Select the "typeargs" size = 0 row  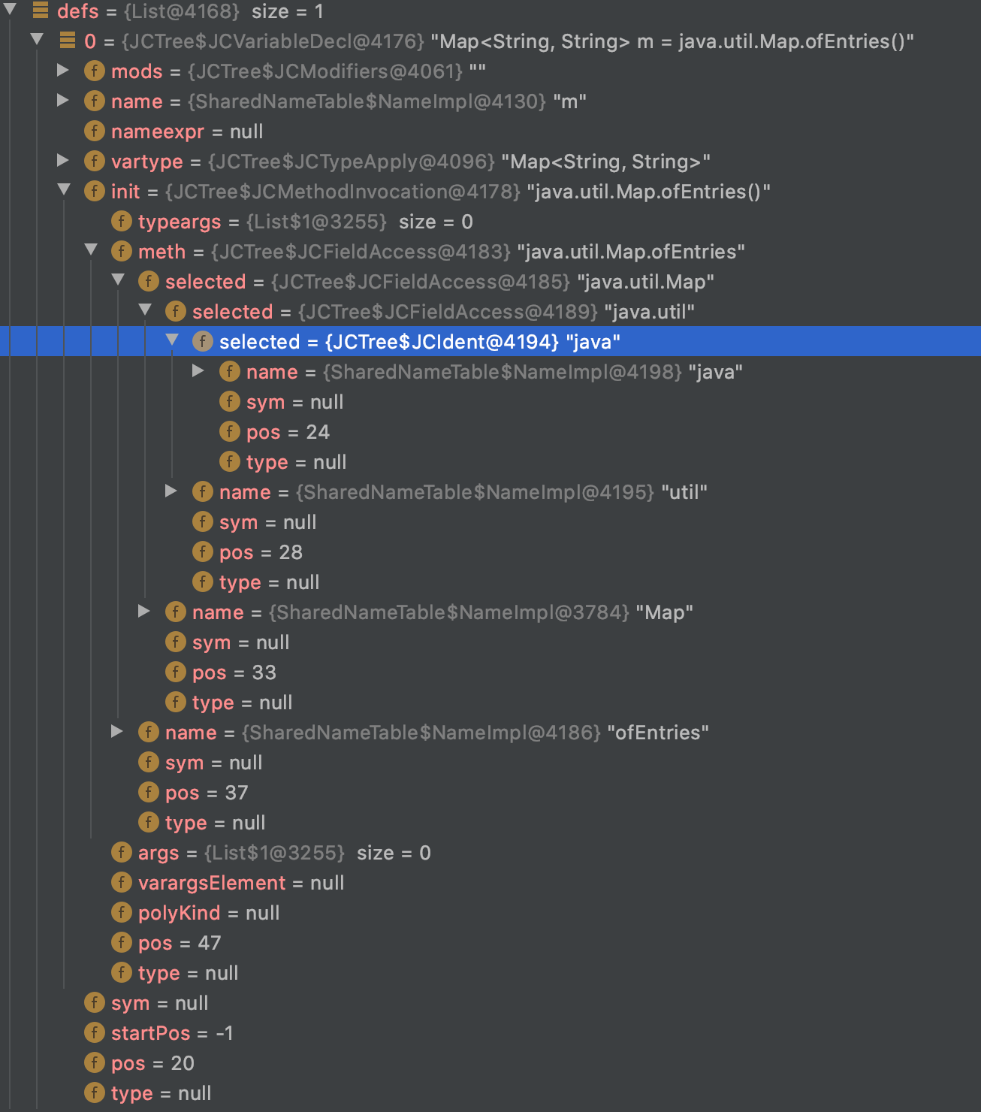pos(490,221)
